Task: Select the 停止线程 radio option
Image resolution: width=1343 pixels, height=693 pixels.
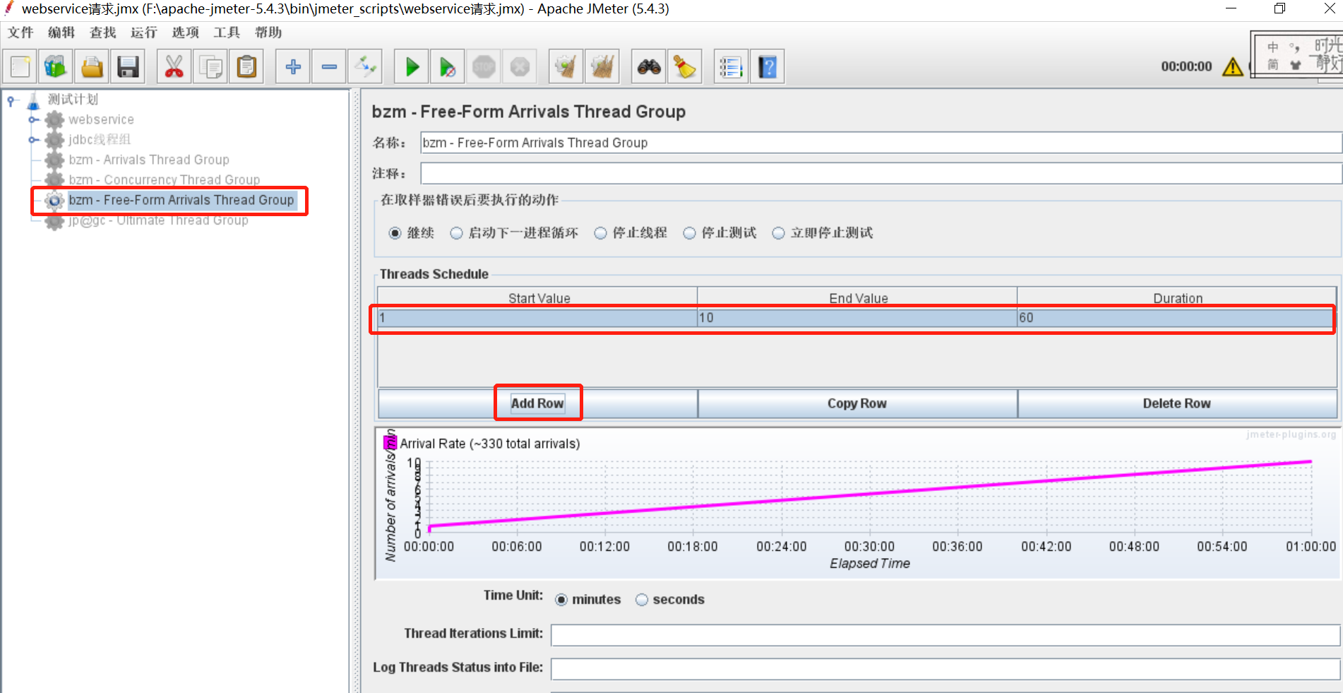Action: pos(600,233)
